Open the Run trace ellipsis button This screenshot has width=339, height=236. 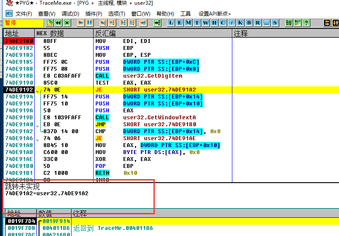pos(266,23)
